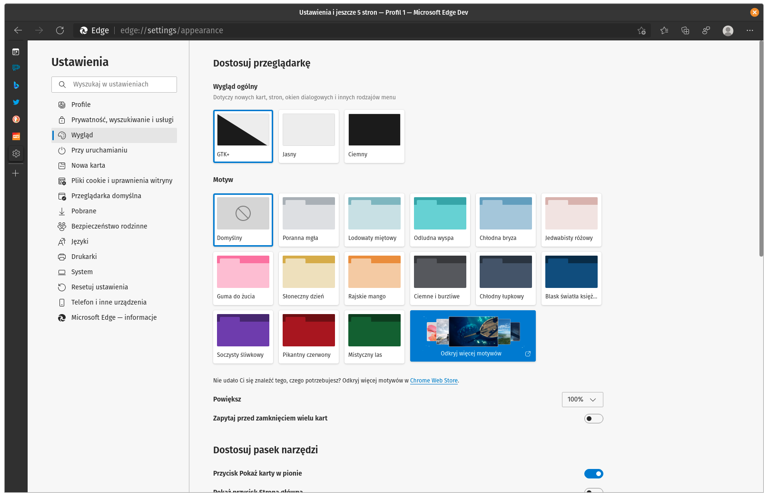Open the Prywatność, wyszukiwanie i usługi section
768x497 pixels.
tap(122, 120)
